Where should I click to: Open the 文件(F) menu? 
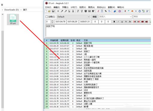(48, 7)
